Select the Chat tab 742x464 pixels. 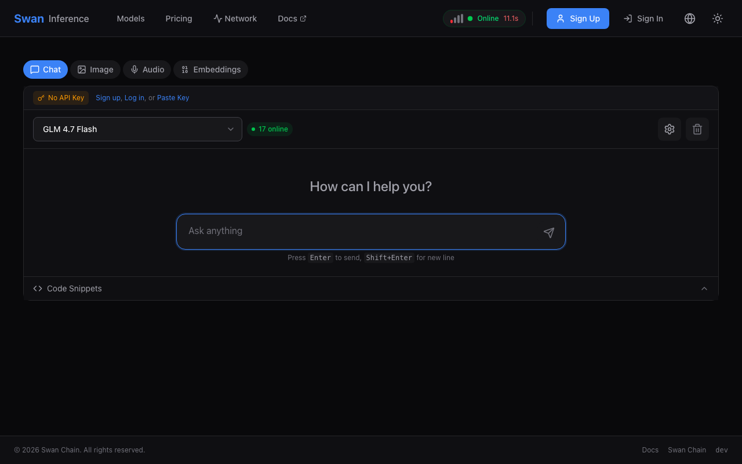[x=45, y=70]
